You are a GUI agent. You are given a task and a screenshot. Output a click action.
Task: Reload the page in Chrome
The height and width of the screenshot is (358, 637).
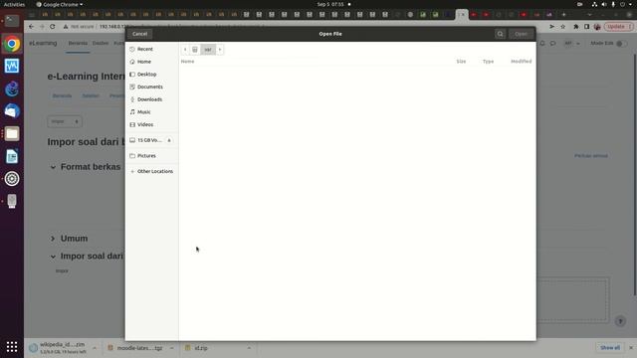click(53, 27)
